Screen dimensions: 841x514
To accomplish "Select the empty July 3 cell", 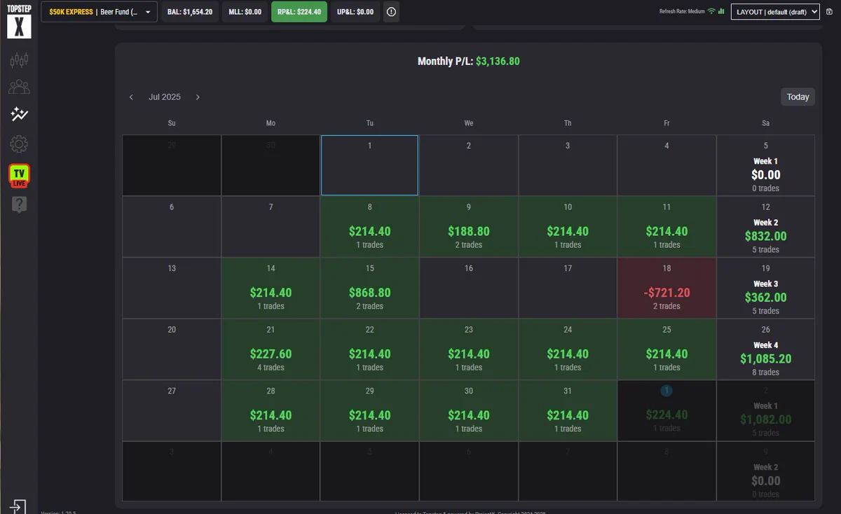I will tap(568, 165).
